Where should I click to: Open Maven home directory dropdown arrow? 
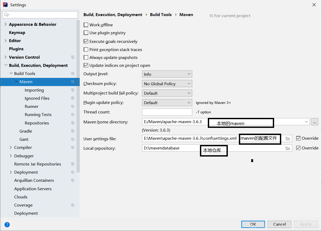tap(306, 122)
